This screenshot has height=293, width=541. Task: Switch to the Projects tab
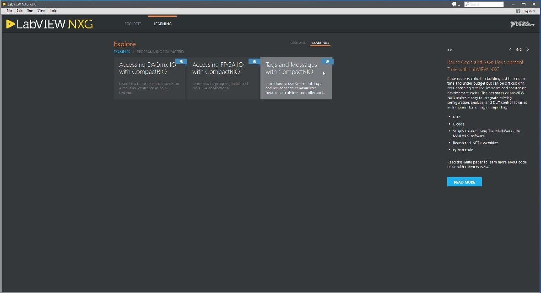point(133,24)
